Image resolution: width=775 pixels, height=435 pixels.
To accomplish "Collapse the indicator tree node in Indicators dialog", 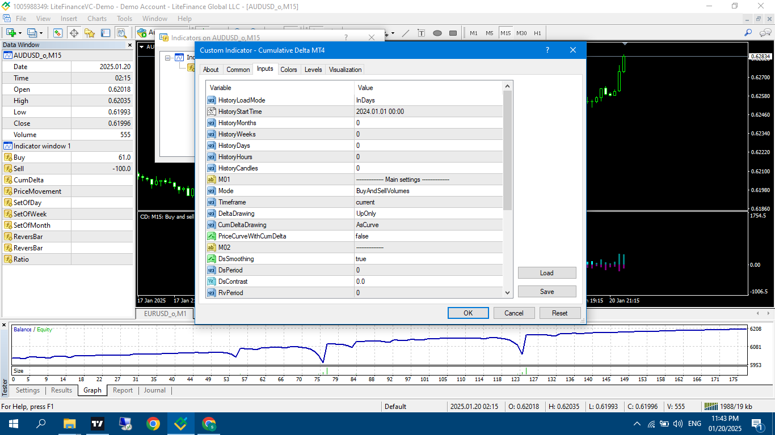I will coord(168,57).
